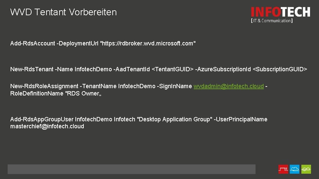Click the "Desktop Application Group" text
Screen dimensions: 319x179
click(174, 119)
